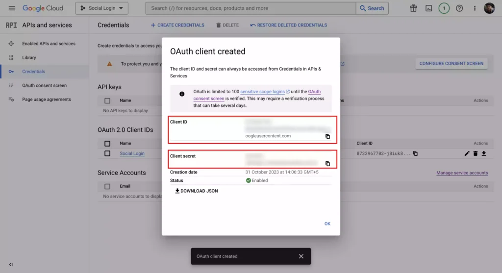
Task: Open the three-dot settings menu
Action: pyautogui.click(x=475, y=8)
